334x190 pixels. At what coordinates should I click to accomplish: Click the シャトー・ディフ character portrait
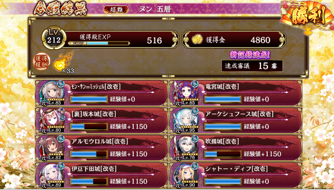click(186, 175)
